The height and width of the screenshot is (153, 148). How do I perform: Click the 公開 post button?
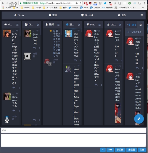click(142, 150)
